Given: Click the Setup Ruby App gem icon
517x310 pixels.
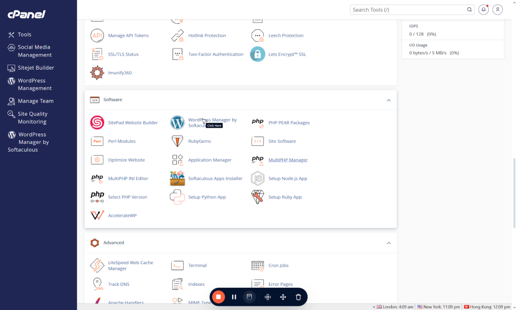Looking at the screenshot, I should tap(257, 197).
